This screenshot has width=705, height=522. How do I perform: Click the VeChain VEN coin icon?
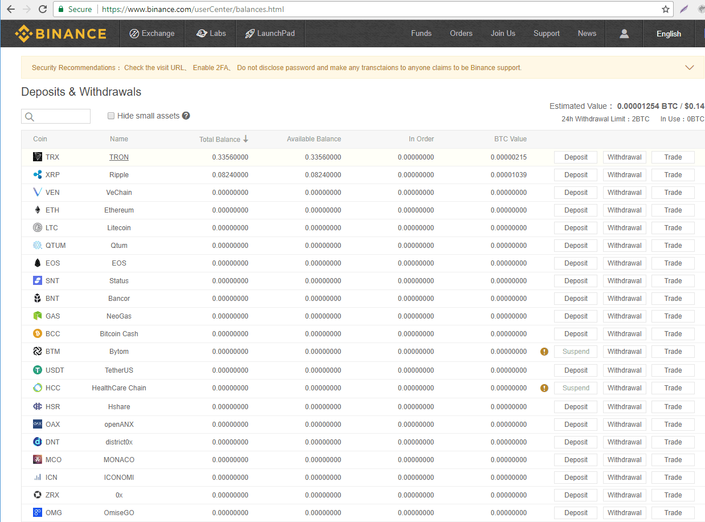[38, 193]
